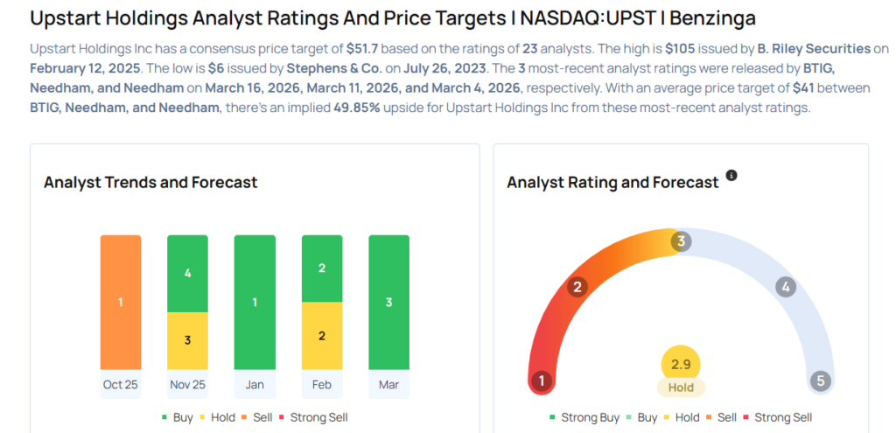Toggle the Strong Sell legend in Analyst Trends
Viewport: 896px width, 433px height.
pos(313,417)
